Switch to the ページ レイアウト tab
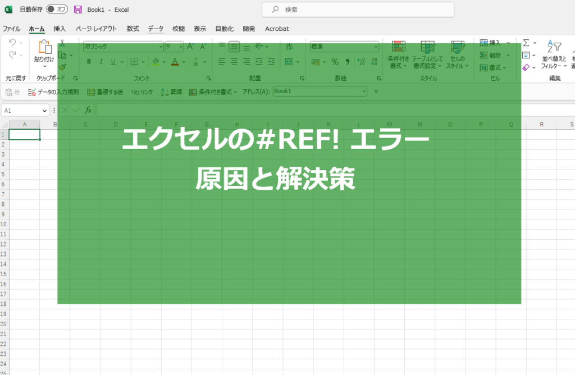Image resolution: width=575 pixels, height=375 pixels. coord(96,29)
